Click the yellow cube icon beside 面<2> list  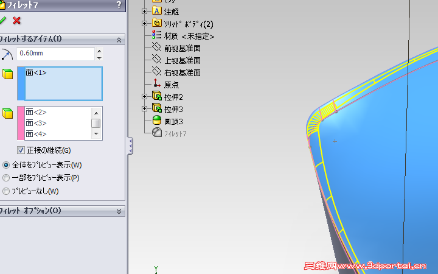tap(7, 113)
